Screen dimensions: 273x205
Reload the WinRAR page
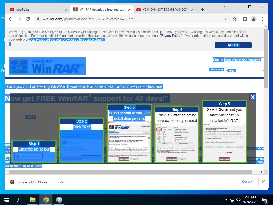(28, 19)
